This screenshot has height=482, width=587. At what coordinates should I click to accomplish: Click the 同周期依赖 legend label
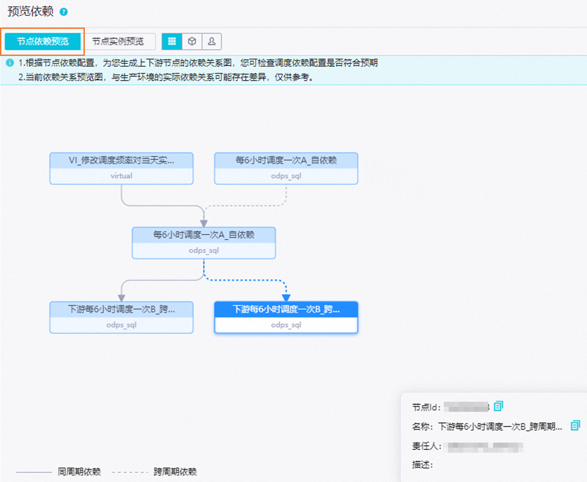tap(79, 471)
